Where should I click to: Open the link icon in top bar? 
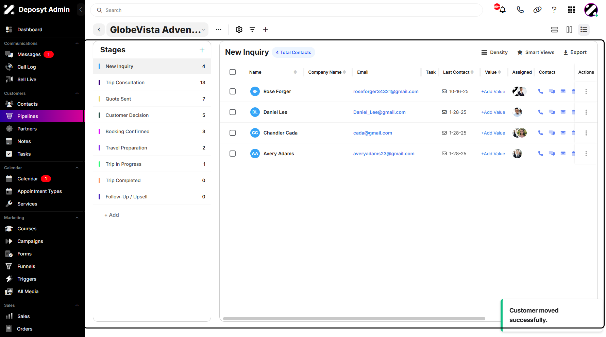pos(537,10)
